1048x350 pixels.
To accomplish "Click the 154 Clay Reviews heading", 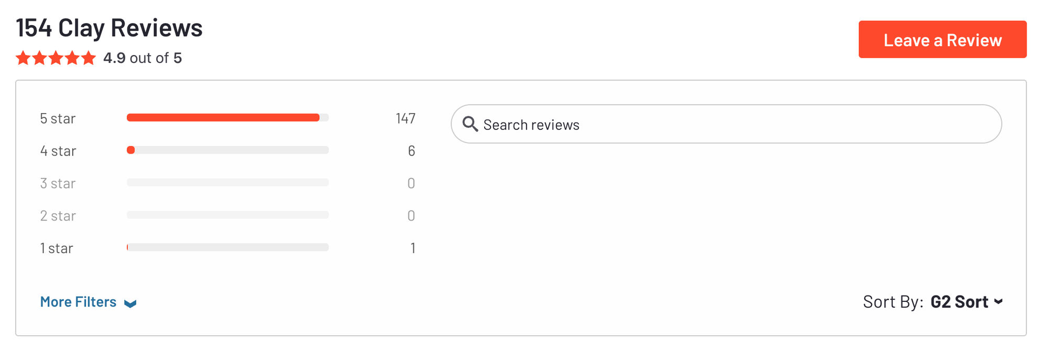I will [109, 28].
